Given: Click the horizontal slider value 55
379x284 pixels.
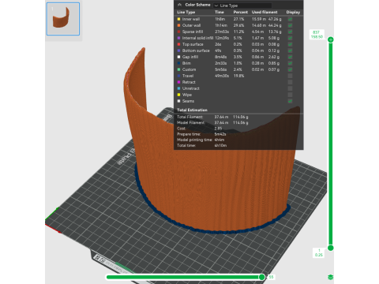Looking at the screenshot, I should click(271, 277).
